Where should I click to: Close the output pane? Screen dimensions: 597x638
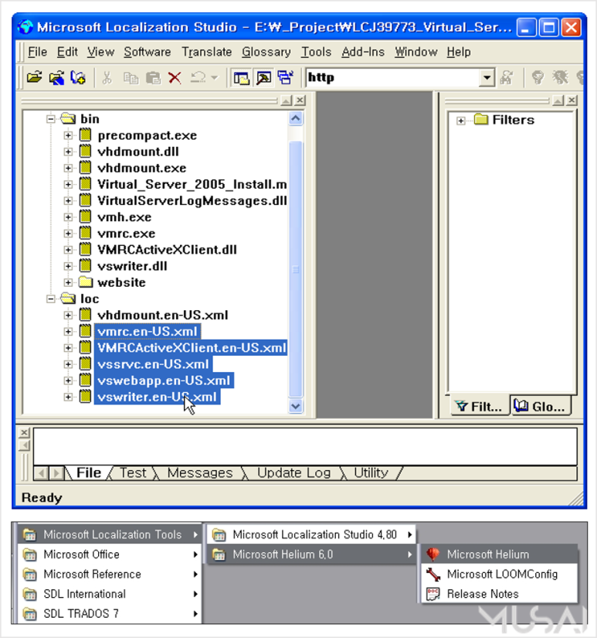tap(25, 432)
